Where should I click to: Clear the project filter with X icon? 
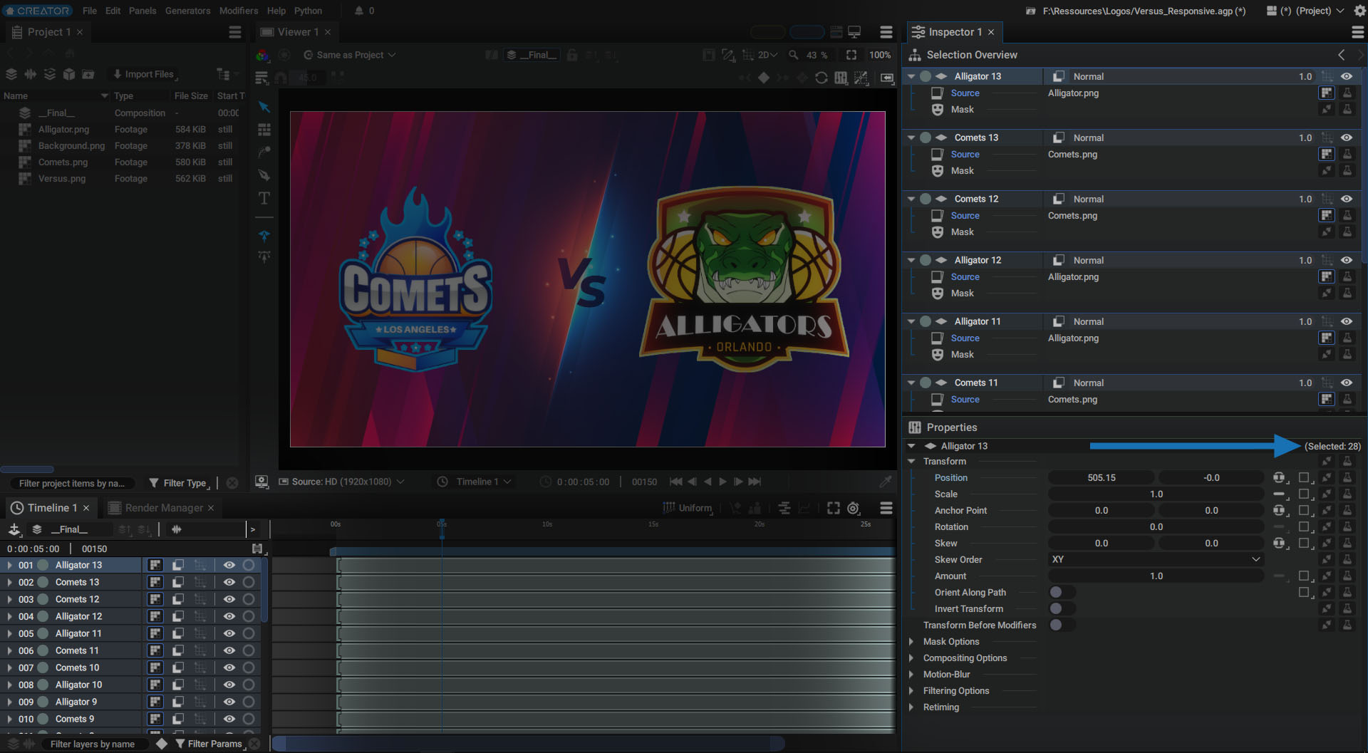[232, 483]
